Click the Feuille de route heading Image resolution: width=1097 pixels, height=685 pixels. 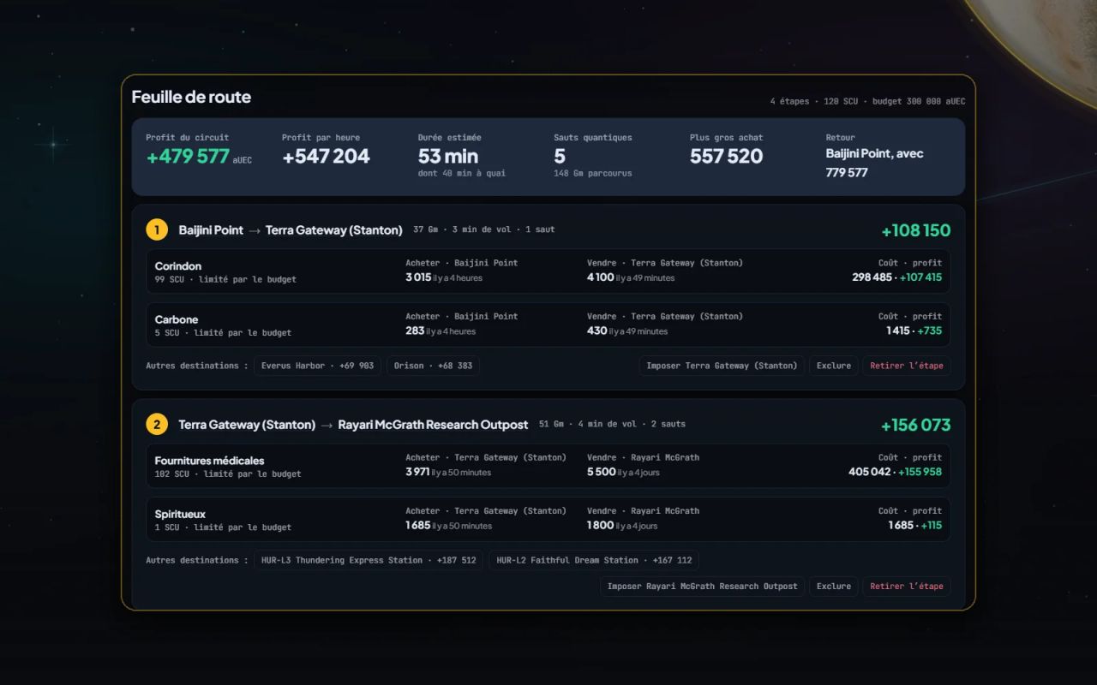coord(191,97)
